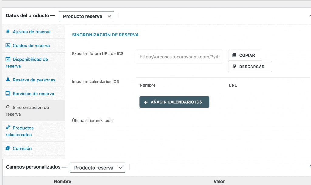Image resolution: width=311 pixels, height=185 pixels.
Task: Click the download icon in the DESCARGAR button
Action: (x=234, y=67)
